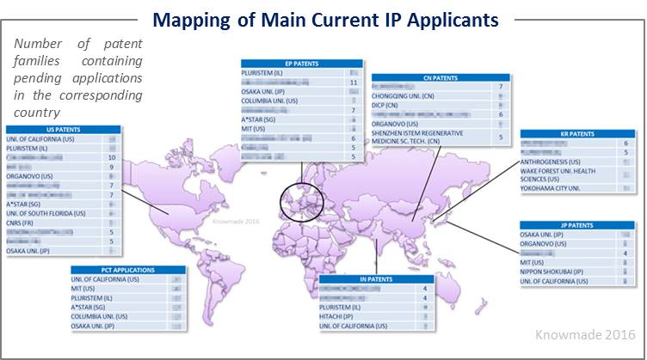The height and width of the screenshot is (360, 647).
Task: Click the "IN PATENTS" table header
Action: tap(376, 279)
